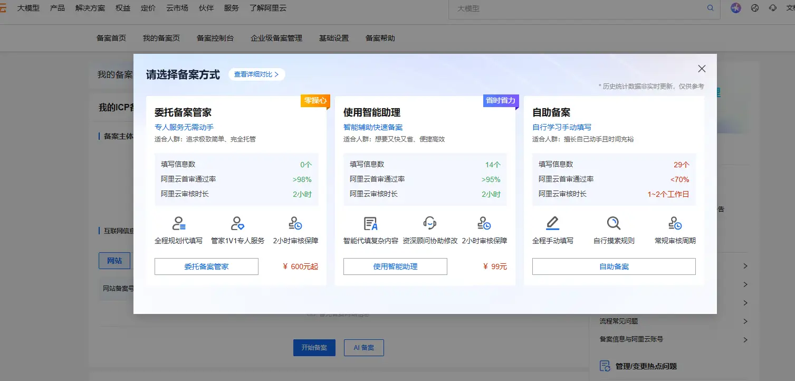The width and height of the screenshot is (795, 381).
Task: Click the 0个 value in 委托备案管家 card
Action: pyautogui.click(x=306, y=165)
